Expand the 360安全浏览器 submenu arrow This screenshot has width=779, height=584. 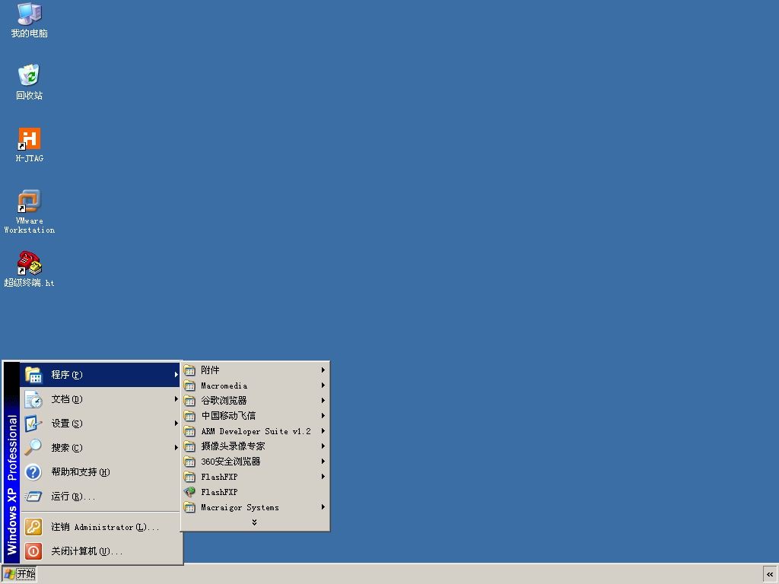pyautogui.click(x=323, y=462)
